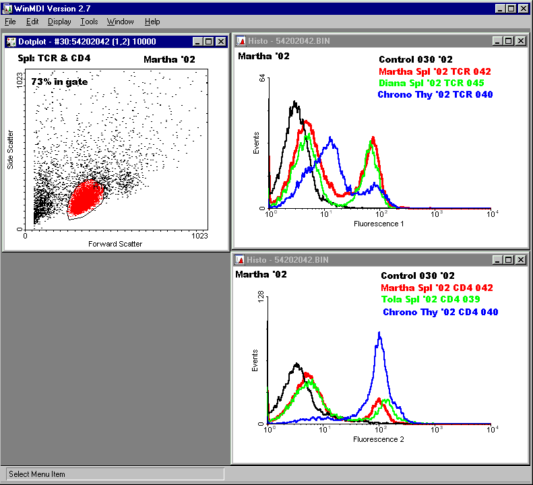Maximize the Dotplot window

pos(209,42)
